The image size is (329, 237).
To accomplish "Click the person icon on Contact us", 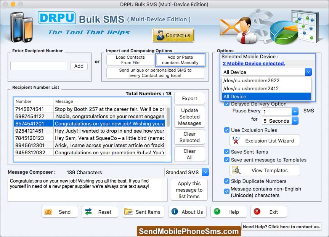I will pos(160,35).
